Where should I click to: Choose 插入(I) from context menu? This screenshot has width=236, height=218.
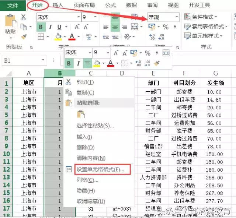99,137
